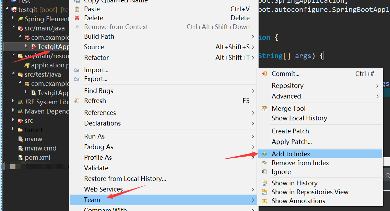Image resolution: width=390 pixels, height=211 pixels.
Task: Open the Declarations submenu
Action: click(163, 123)
